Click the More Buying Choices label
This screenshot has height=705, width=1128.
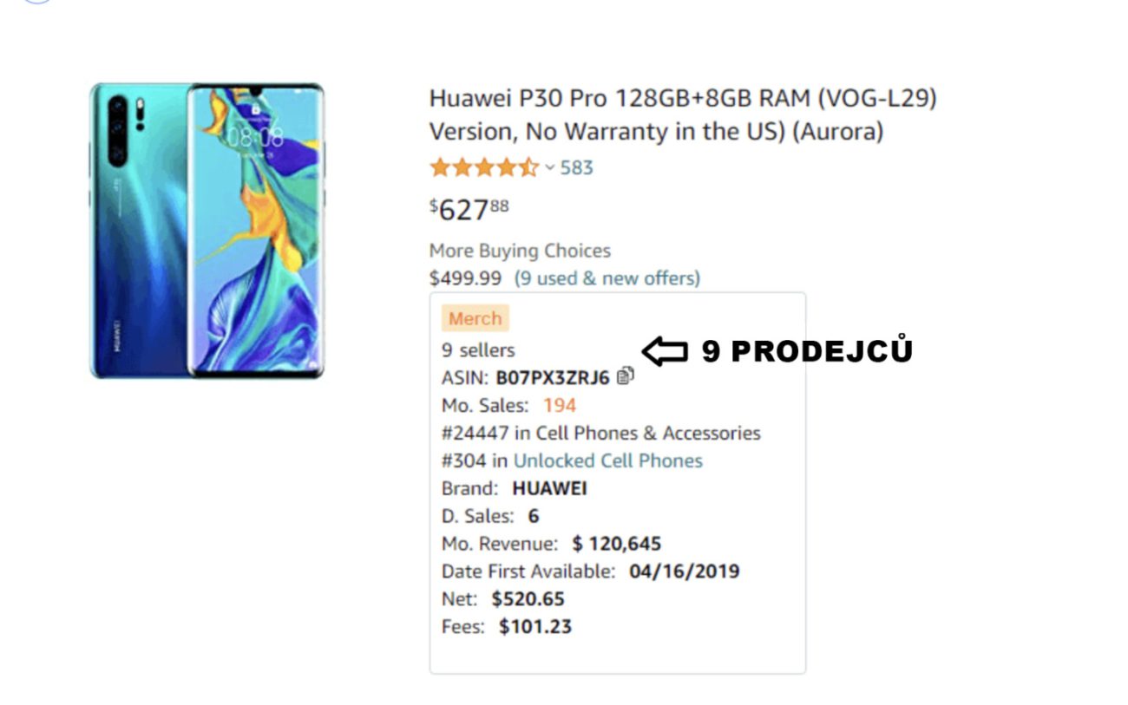(x=520, y=251)
